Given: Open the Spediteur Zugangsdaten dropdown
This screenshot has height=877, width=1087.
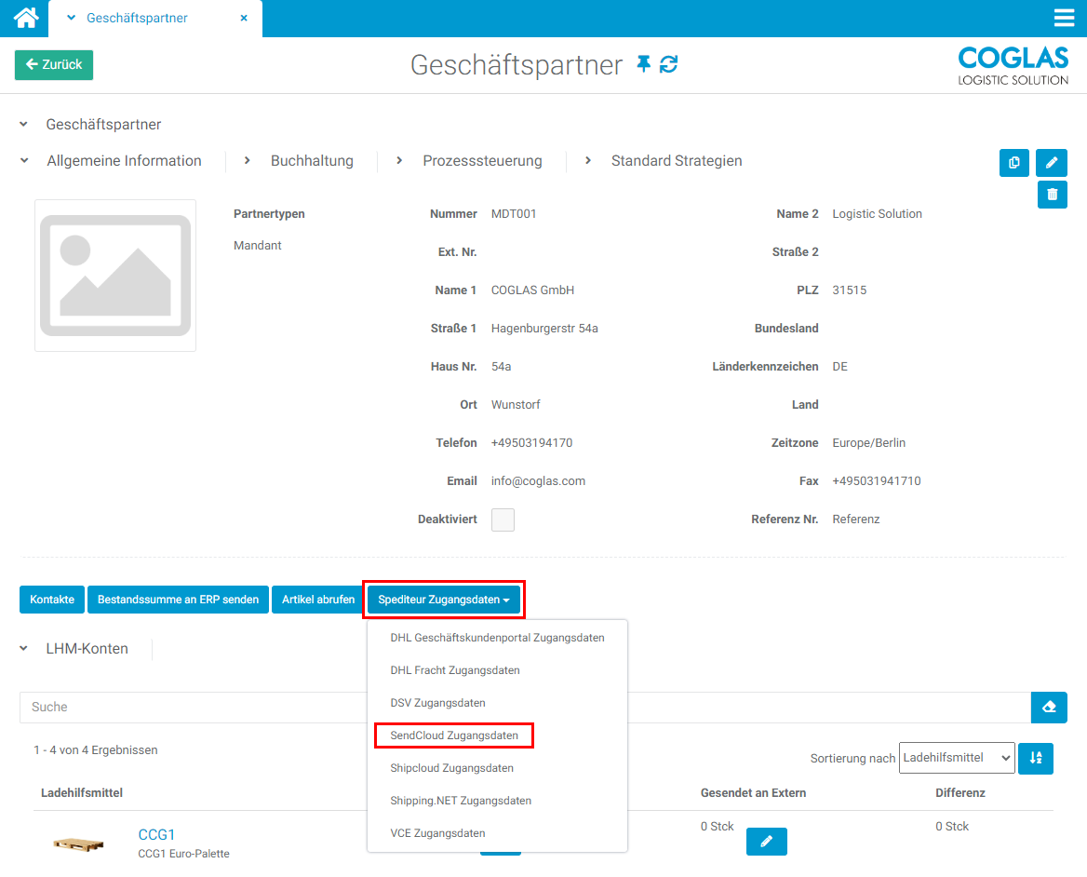Looking at the screenshot, I should click(444, 600).
